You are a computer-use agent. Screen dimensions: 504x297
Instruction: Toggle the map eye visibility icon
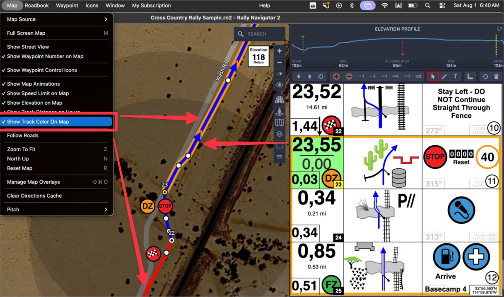[280, 85]
